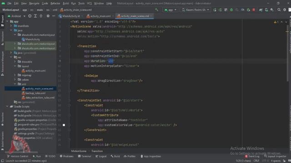Image resolution: width=291 pixels, height=163 pixels.
Task: Click Collapse All icon in Project panel
Action: [x=41, y=16]
